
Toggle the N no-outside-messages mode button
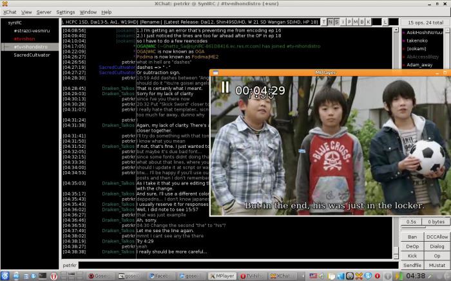[330, 22]
